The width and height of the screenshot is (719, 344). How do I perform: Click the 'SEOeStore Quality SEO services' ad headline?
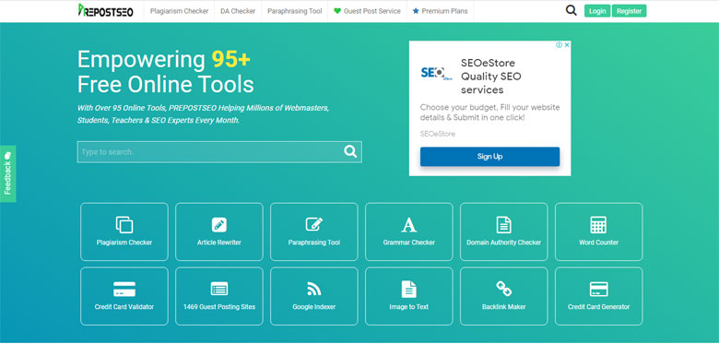(x=491, y=77)
